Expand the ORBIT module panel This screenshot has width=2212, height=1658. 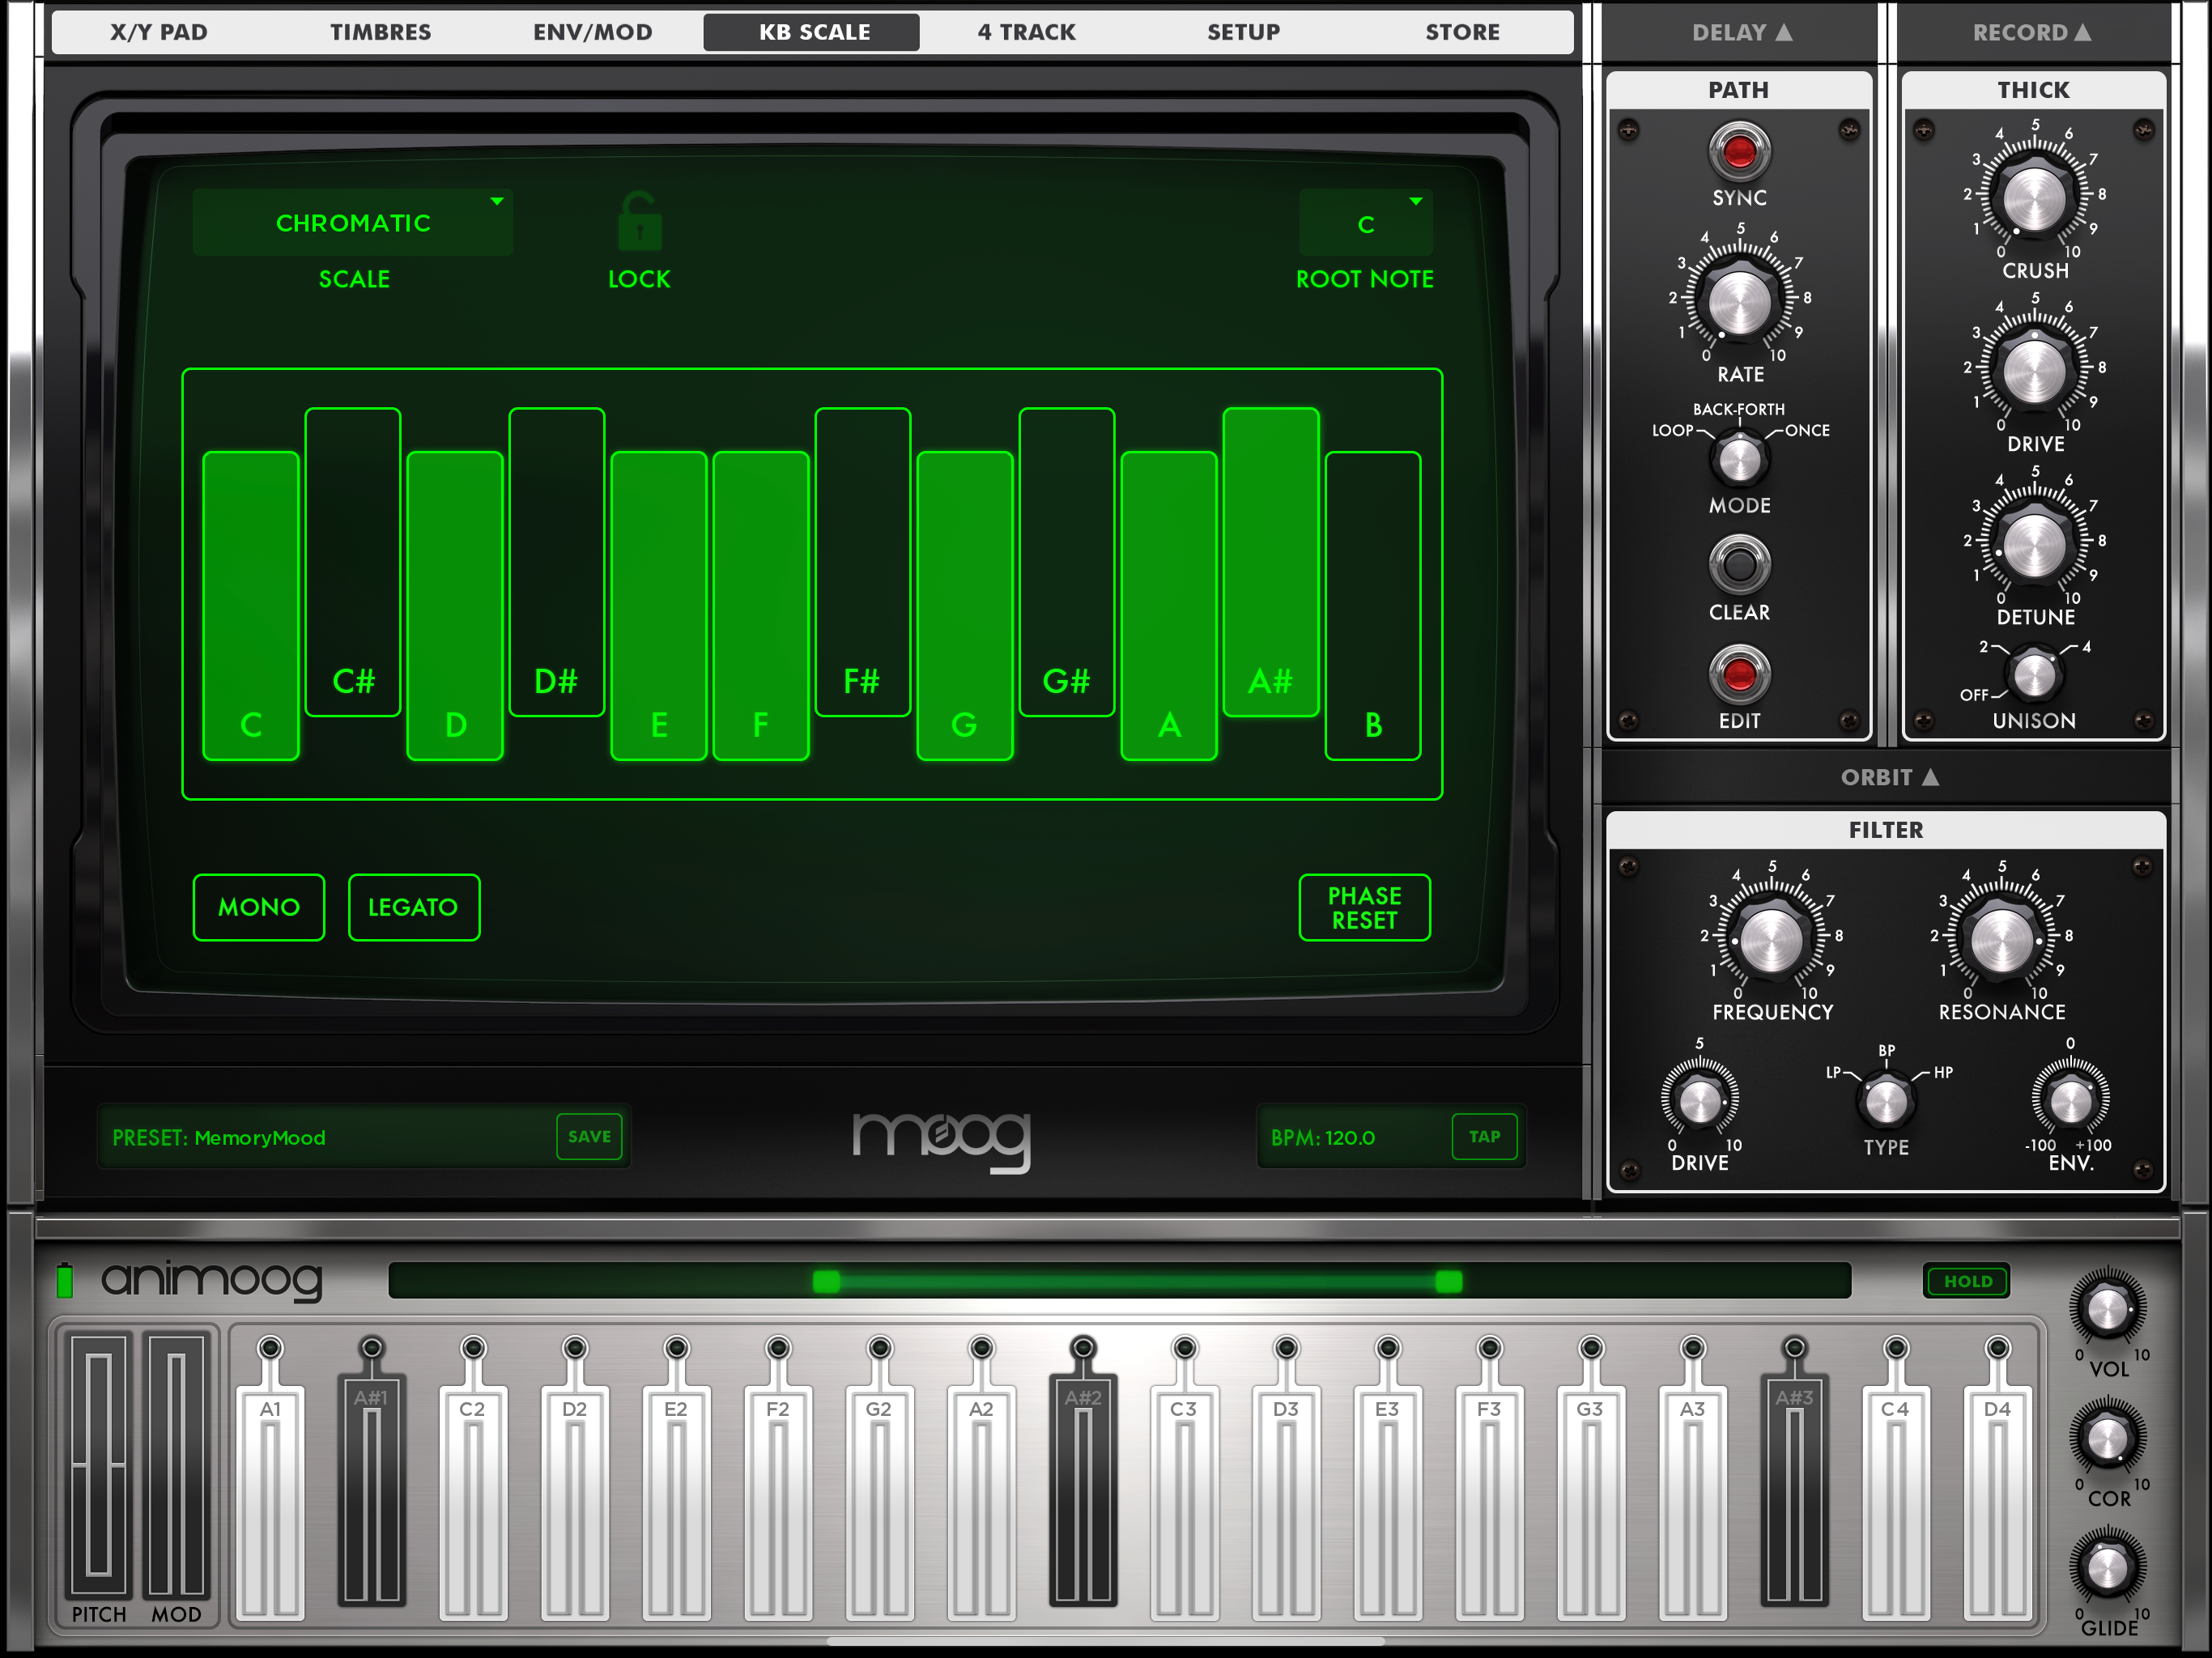(1888, 777)
